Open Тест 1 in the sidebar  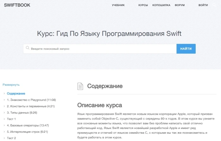tap(11, 119)
